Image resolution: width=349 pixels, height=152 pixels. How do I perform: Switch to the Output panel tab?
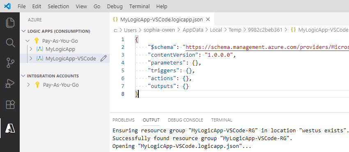tap(151, 120)
